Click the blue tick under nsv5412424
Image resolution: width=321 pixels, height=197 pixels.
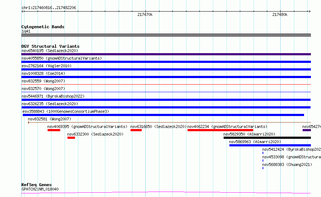click(263, 153)
